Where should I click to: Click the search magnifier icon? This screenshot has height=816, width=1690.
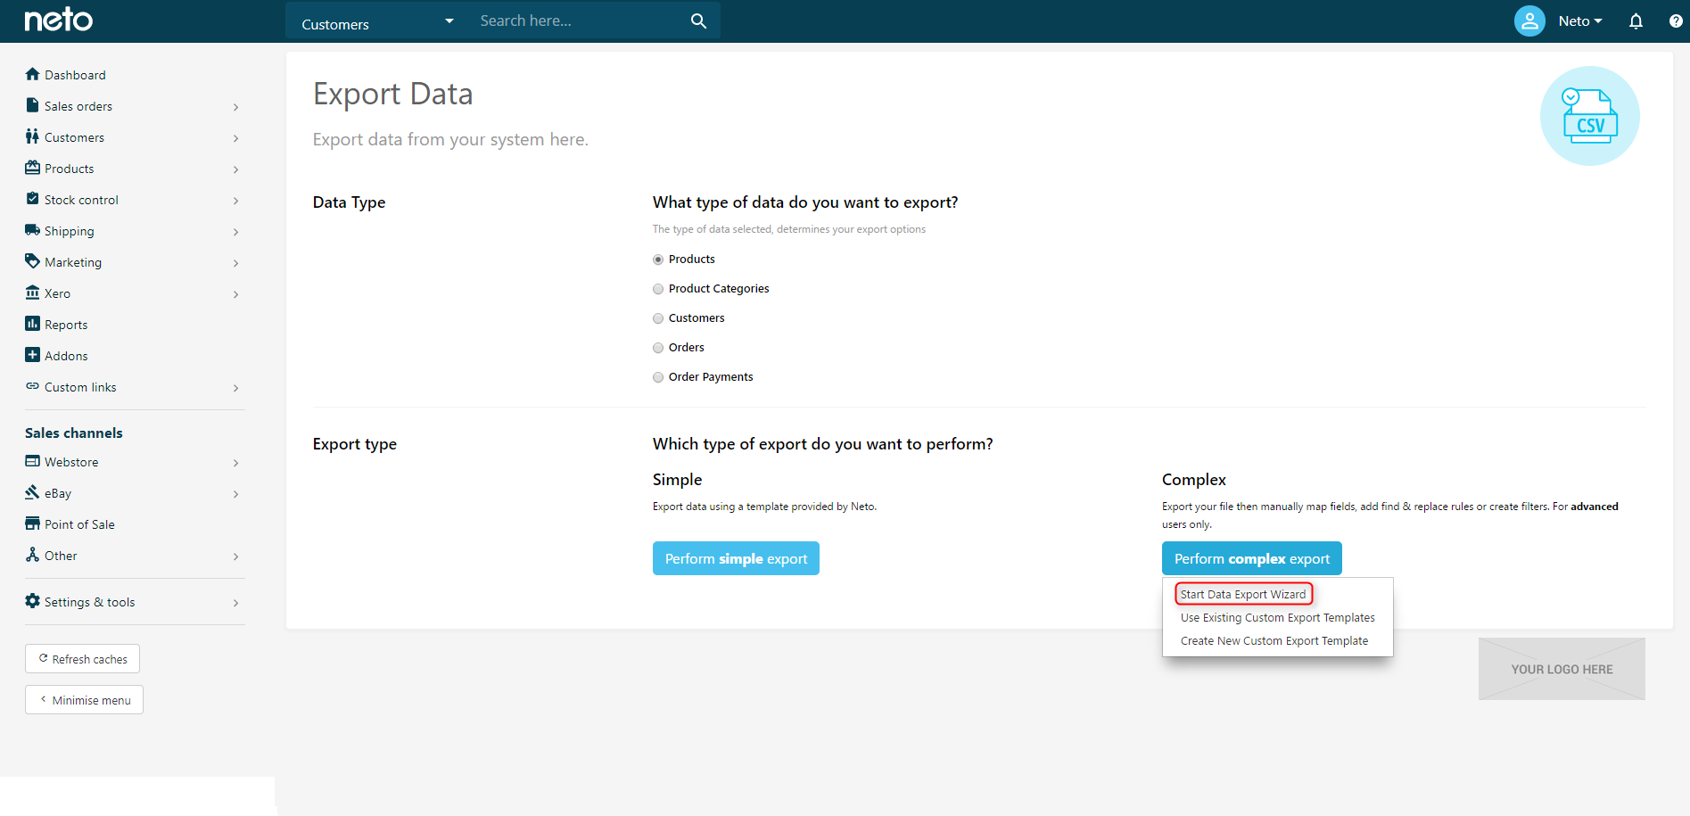point(698,21)
